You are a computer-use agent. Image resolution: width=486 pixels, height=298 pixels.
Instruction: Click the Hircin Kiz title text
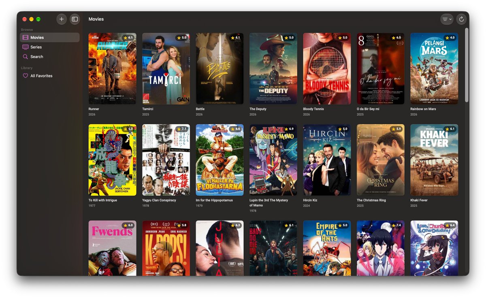coord(310,200)
